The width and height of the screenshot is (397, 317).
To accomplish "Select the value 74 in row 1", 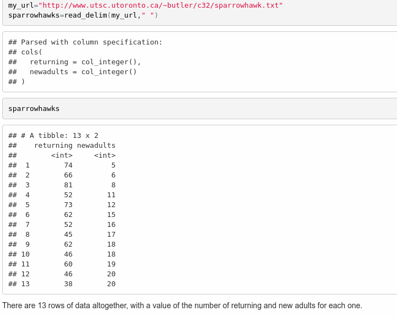I will (68, 165).
